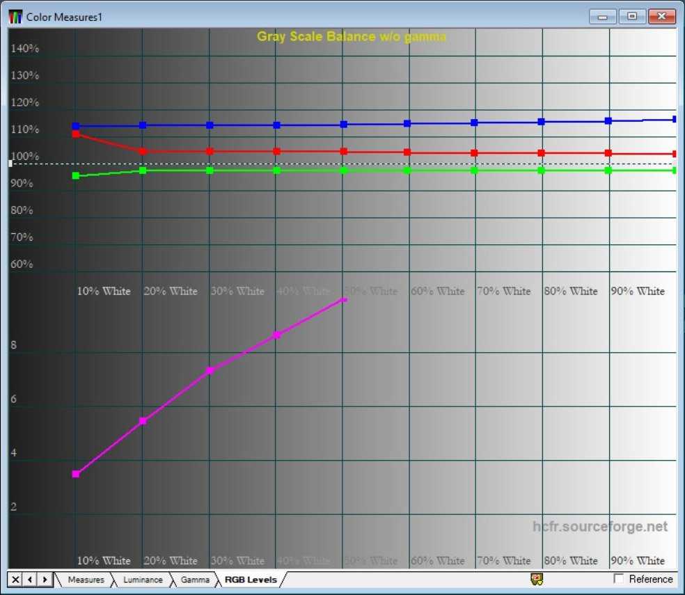Viewport: 685px width, 595px height.
Task: Click the red data point at 10% White
Action: click(76, 134)
